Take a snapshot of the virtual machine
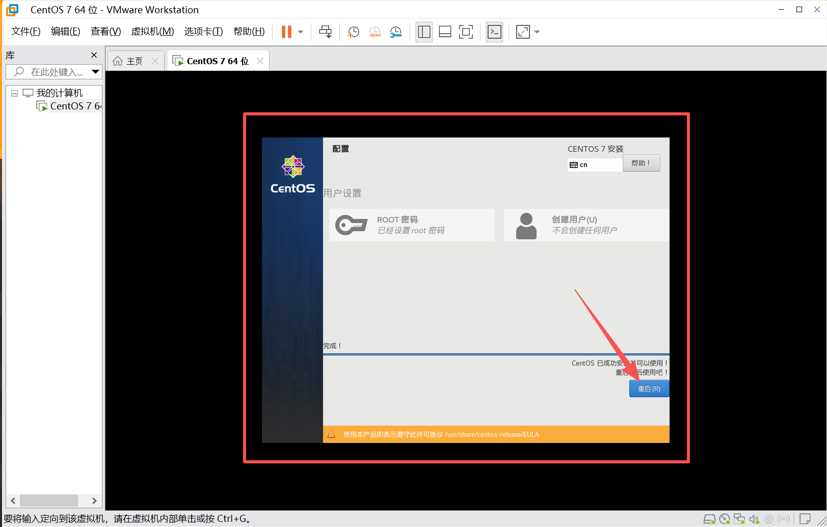827x527 pixels. click(353, 32)
